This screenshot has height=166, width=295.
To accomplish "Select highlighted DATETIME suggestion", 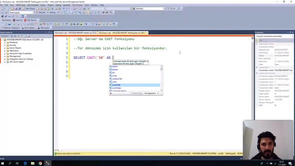I will (135, 85).
